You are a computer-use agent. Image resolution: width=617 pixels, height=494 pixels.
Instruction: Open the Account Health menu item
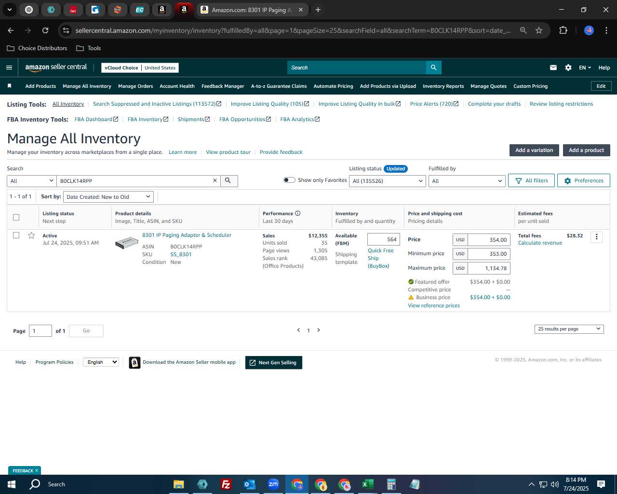click(x=177, y=86)
